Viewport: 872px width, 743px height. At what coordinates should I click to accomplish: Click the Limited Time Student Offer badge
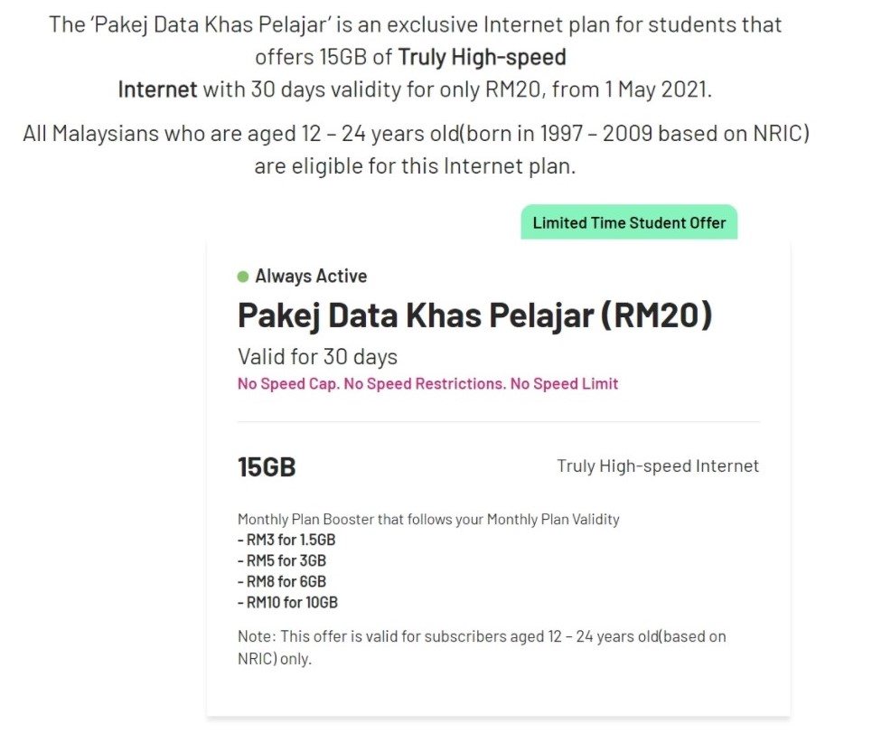click(629, 222)
